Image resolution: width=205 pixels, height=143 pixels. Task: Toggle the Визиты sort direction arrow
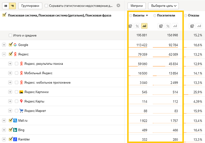click(x=147, y=16)
